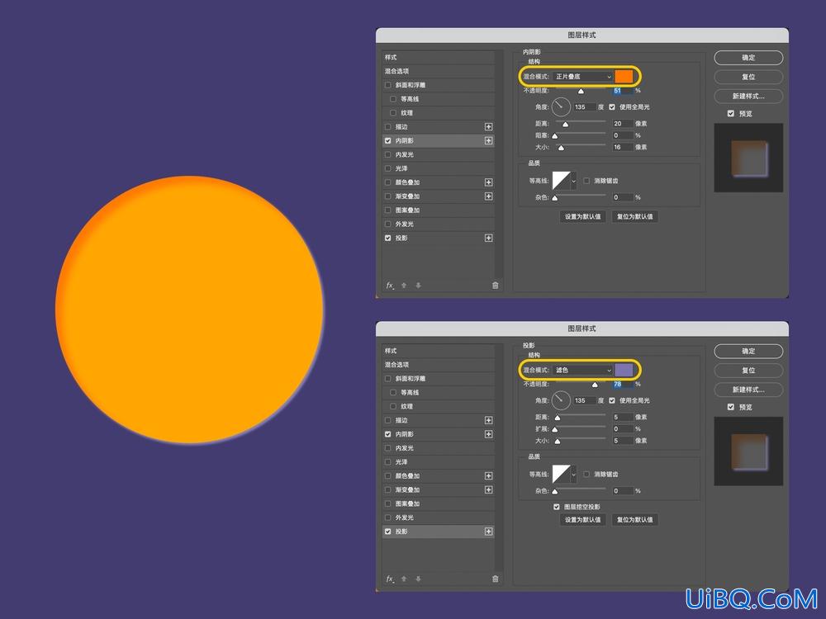Expand contour picker arrow in Inner Shadow dialog
Viewport: 826px width, 619px height.
574,181
